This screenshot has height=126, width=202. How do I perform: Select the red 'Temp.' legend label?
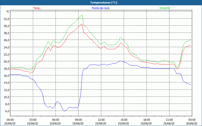coord(37,8)
